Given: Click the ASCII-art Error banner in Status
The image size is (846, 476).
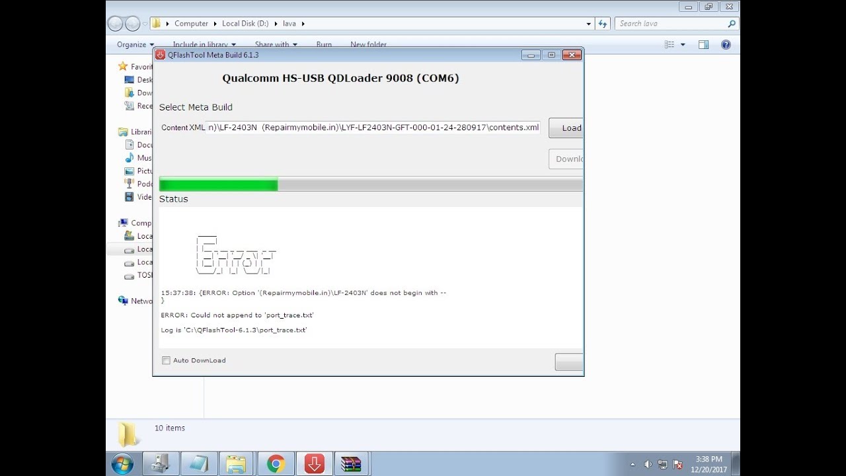Looking at the screenshot, I should point(236,255).
